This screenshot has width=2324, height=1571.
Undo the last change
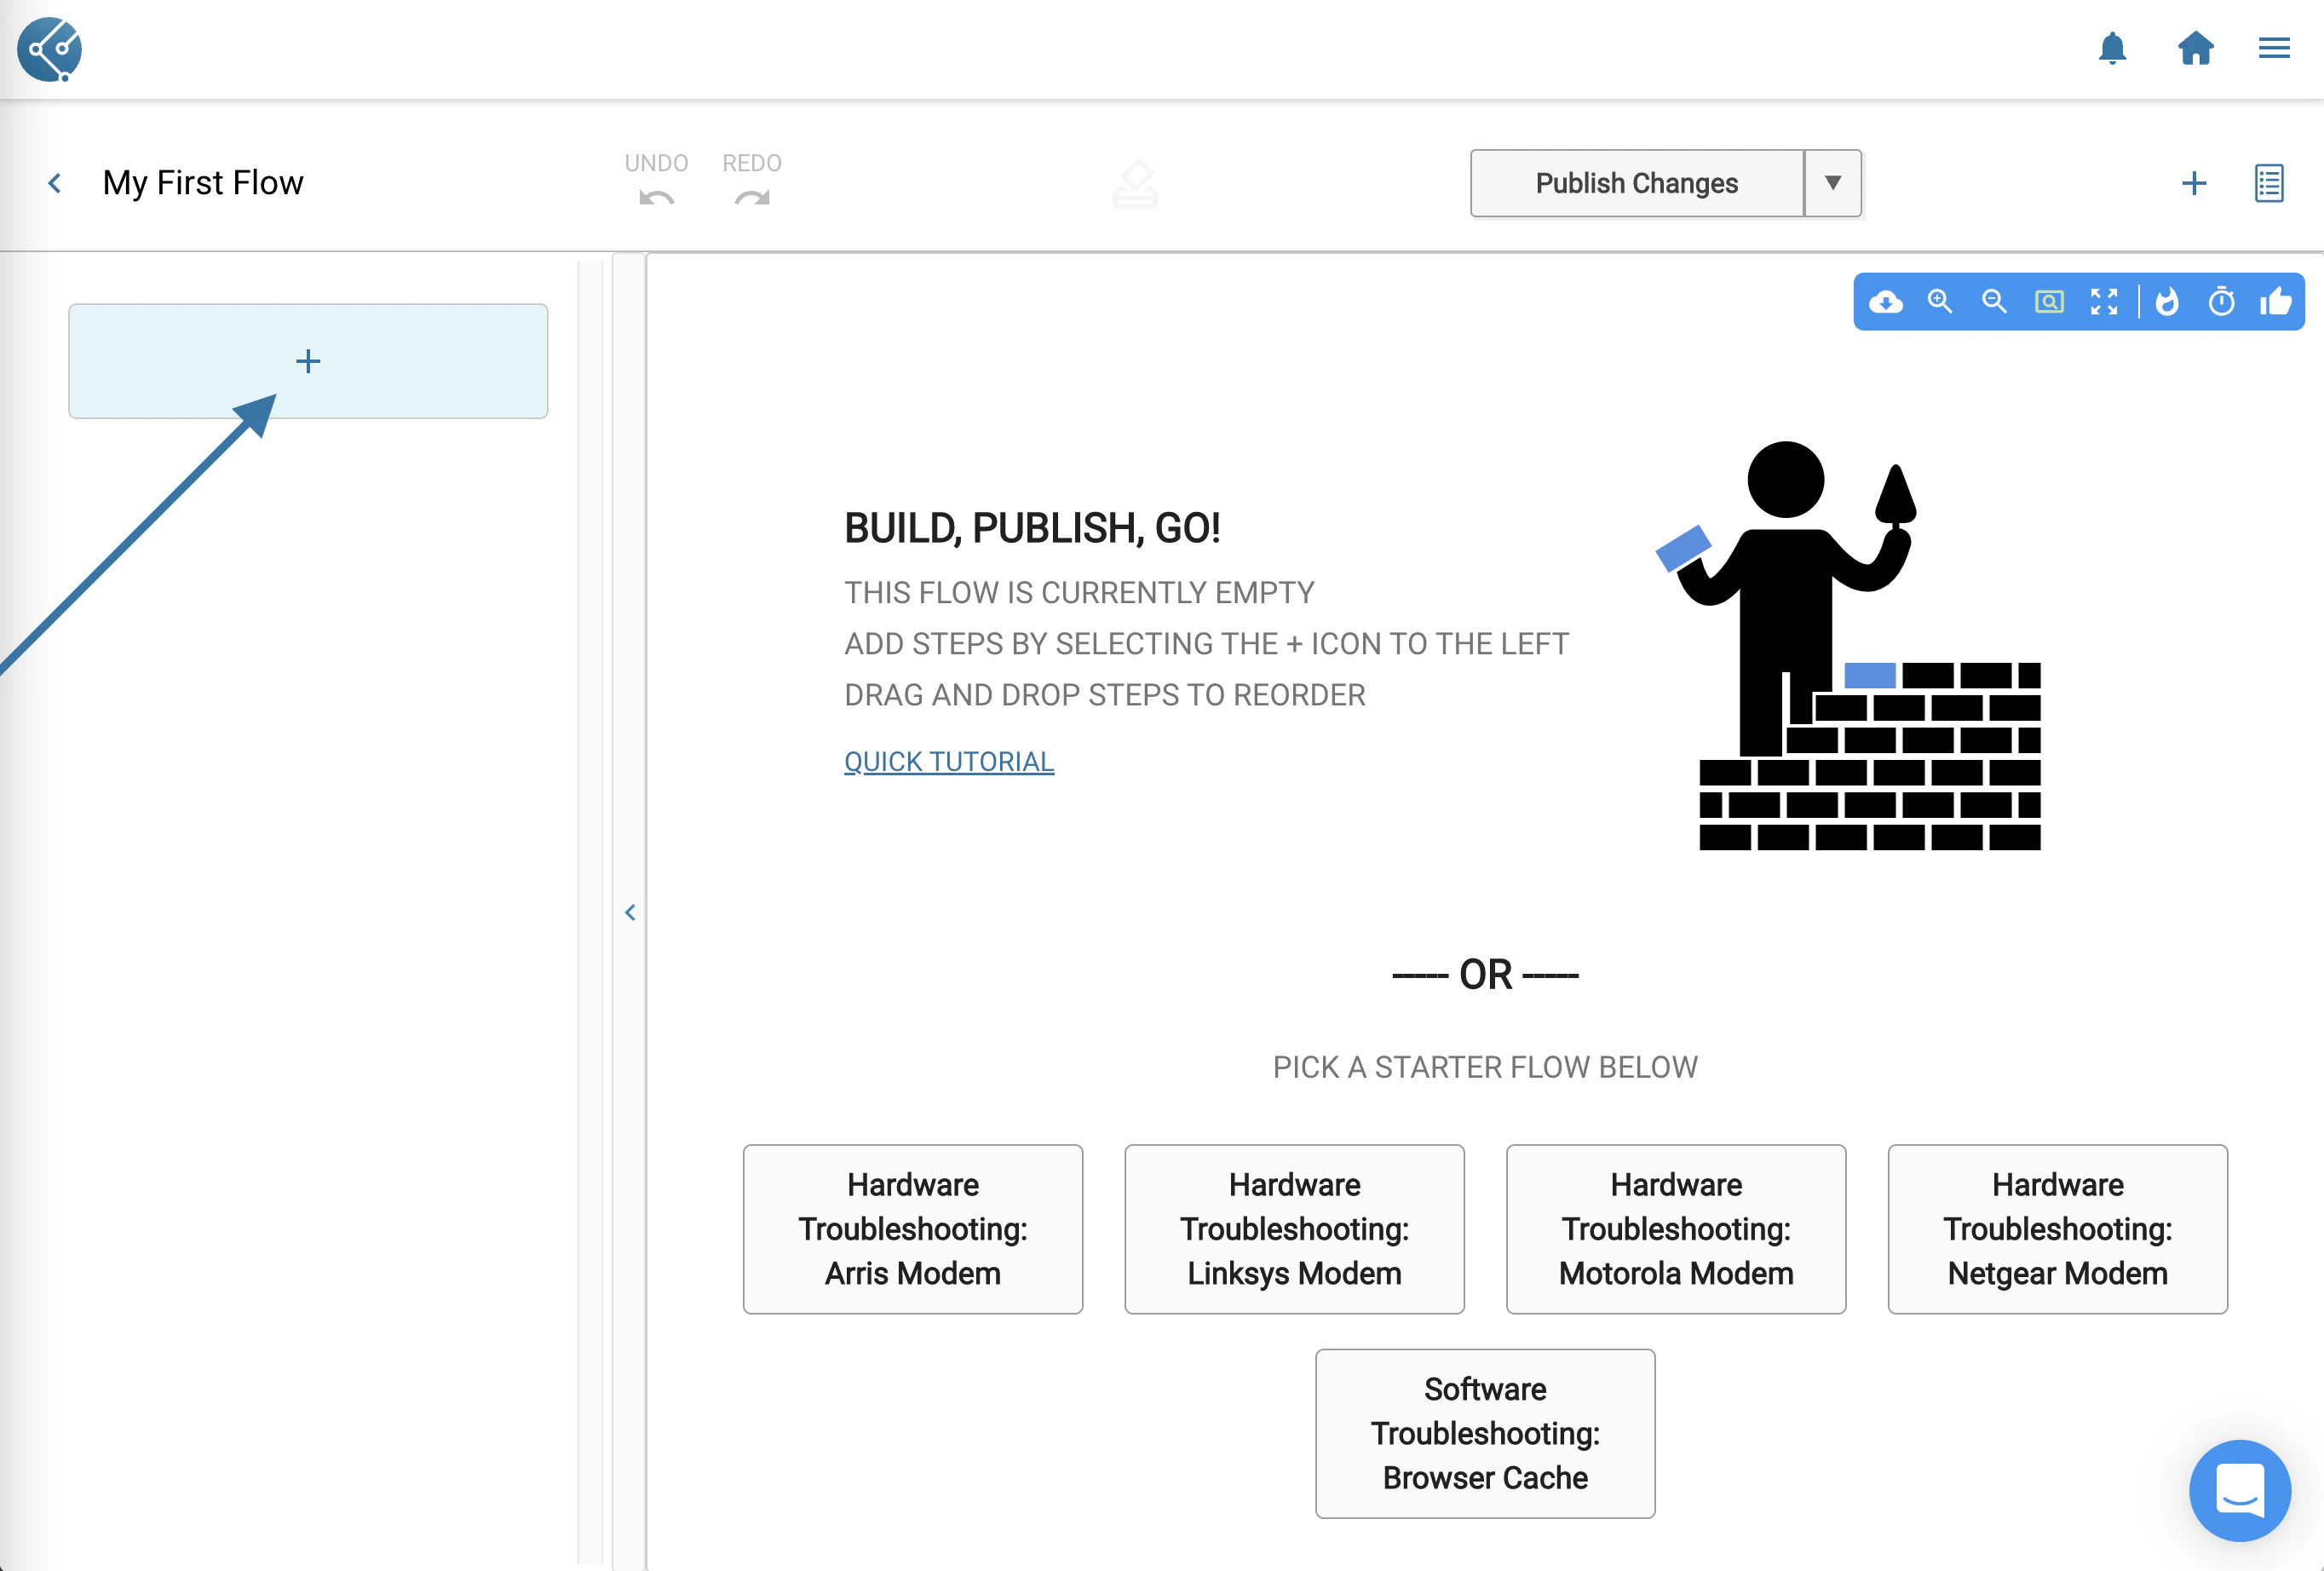(x=656, y=180)
